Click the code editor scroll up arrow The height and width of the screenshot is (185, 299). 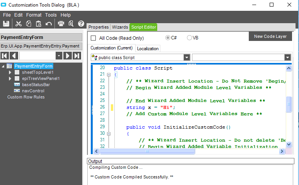pos(289,68)
